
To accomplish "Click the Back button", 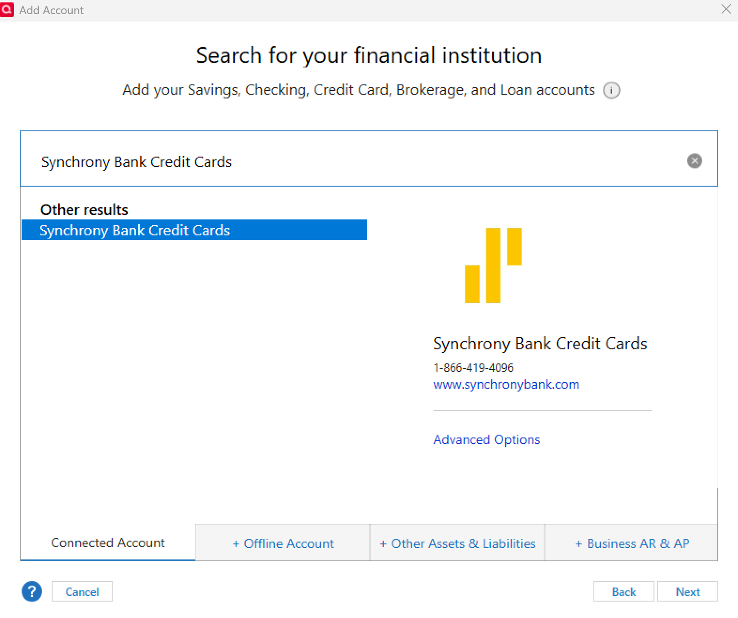I will [623, 592].
